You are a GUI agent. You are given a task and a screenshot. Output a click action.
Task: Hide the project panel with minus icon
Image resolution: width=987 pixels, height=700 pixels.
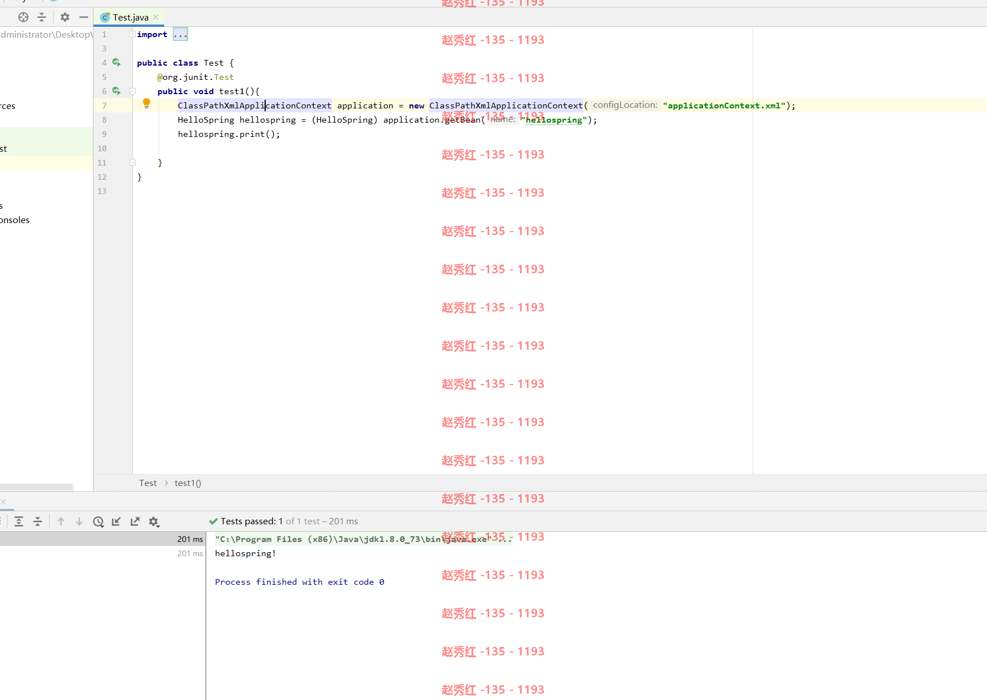tap(84, 17)
